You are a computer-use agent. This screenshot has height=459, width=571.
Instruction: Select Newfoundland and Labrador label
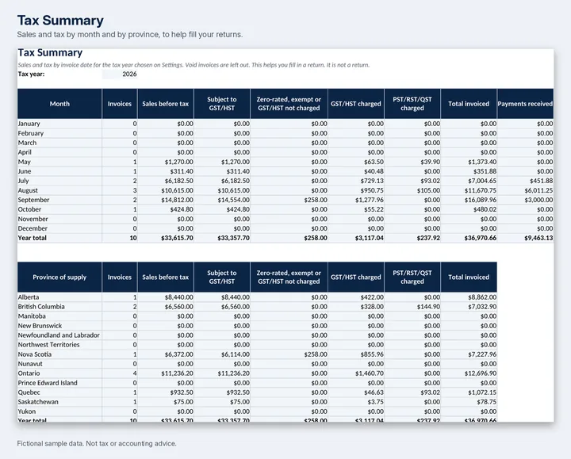(59, 335)
